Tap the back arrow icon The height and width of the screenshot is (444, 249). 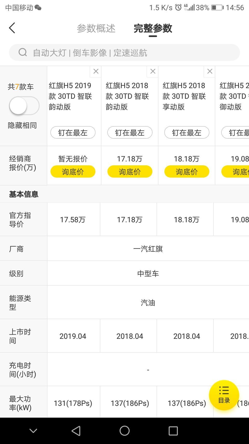pyautogui.click(x=12, y=28)
